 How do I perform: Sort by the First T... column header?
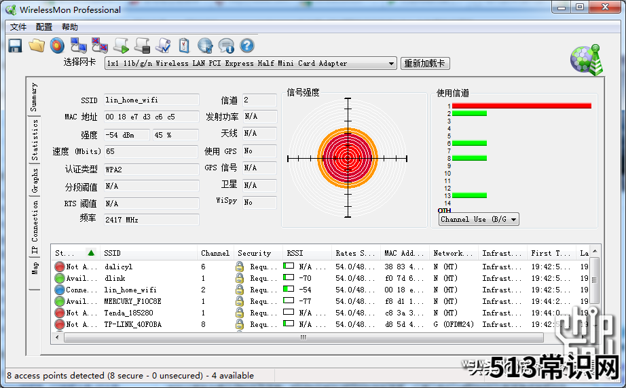551,253
